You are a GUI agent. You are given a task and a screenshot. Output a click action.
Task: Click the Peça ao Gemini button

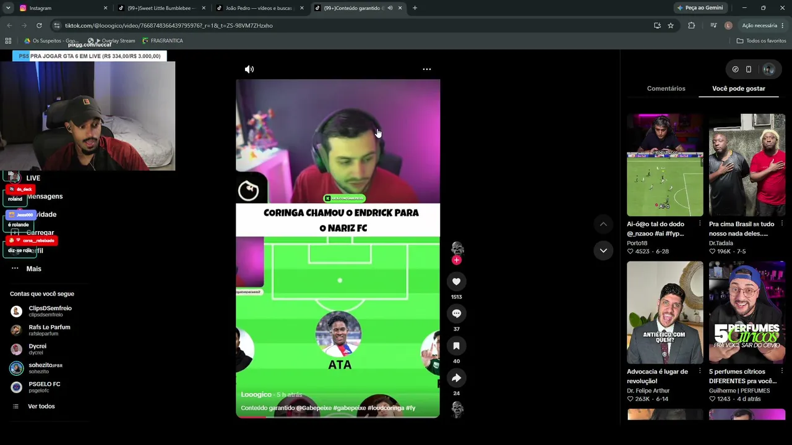pyautogui.click(x=700, y=8)
